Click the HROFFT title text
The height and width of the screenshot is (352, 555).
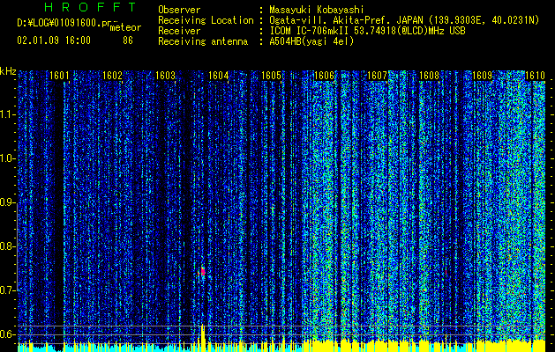click(90, 7)
